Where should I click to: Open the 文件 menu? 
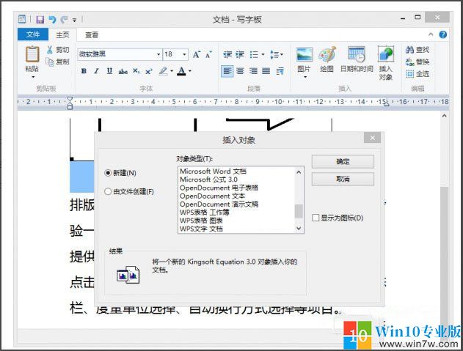33,34
